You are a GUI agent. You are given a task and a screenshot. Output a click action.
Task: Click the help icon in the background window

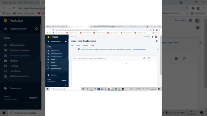click(x=198, y=28)
